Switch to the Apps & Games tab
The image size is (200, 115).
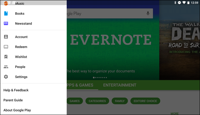pos(80,85)
